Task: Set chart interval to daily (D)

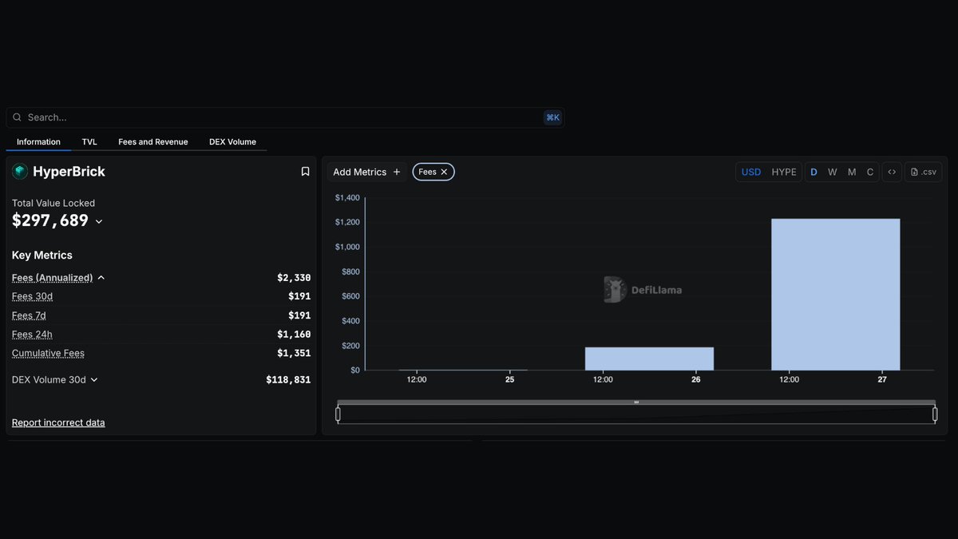Action: click(814, 172)
